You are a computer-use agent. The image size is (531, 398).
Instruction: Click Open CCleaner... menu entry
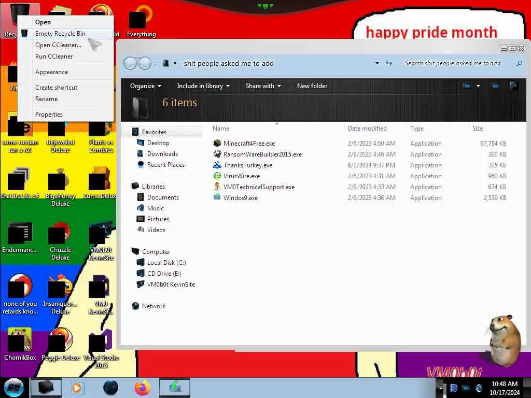click(x=65, y=45)
